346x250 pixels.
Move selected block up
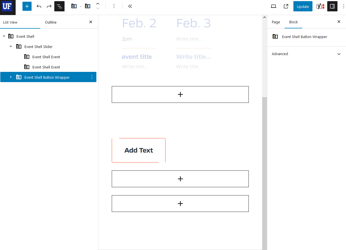[x=98, y=4]
